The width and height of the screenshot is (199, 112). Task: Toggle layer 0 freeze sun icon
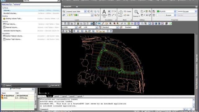pyautogui.click(x=70, y=15)
